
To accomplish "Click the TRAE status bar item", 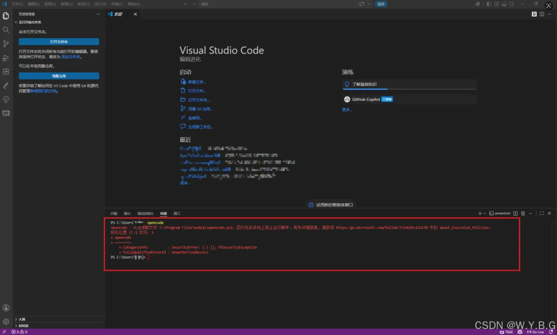I will coord(506,332).
